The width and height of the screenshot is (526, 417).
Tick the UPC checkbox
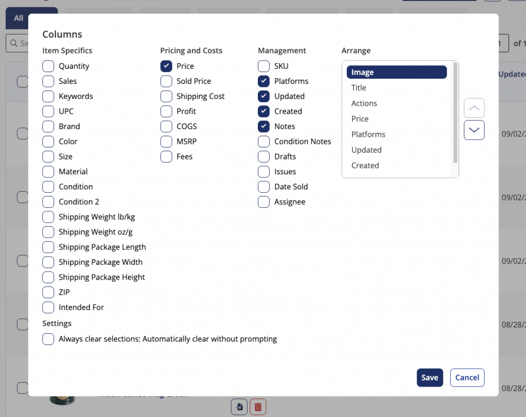[x=48, y=111]
